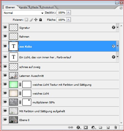
Task: Enable lock position move icon
Action: coord(36,20)
